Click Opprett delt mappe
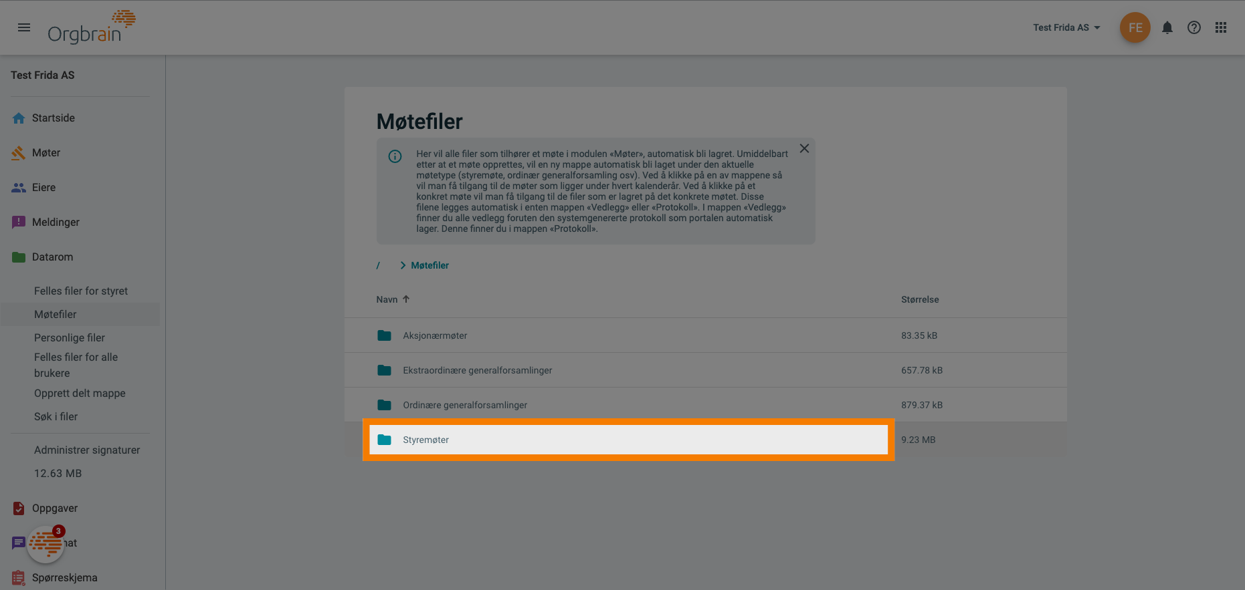 click(x=80, y=393)
